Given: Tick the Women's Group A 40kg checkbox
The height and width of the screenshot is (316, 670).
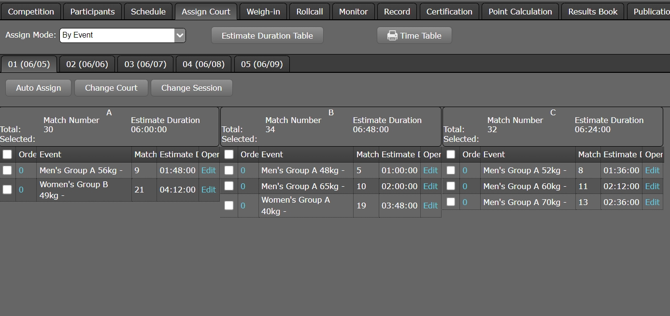Looking at the screenshot, I should point(229,206).
